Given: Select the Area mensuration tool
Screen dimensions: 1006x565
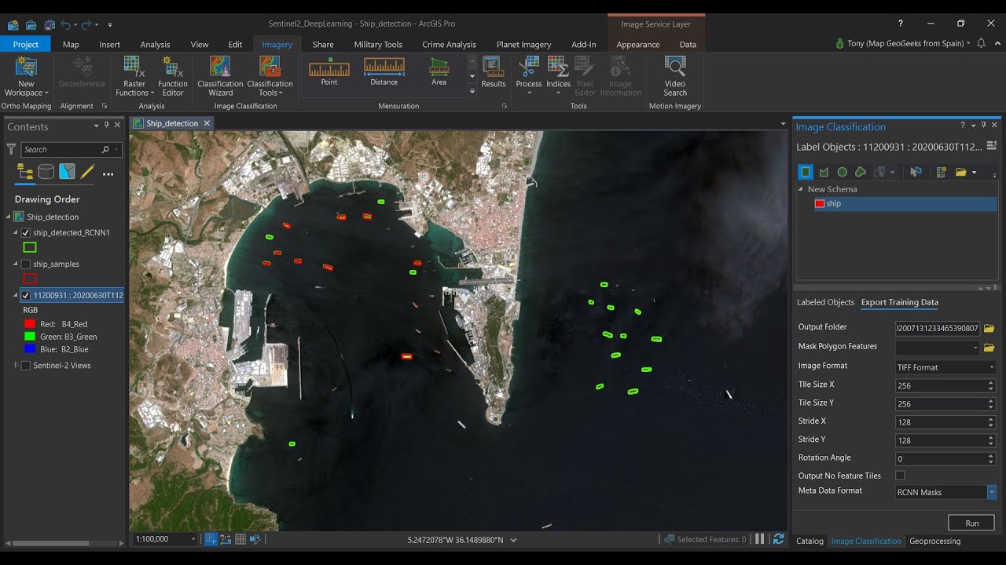Looking at the screenshot, I should pyautogui.click(x=439, y=71).
